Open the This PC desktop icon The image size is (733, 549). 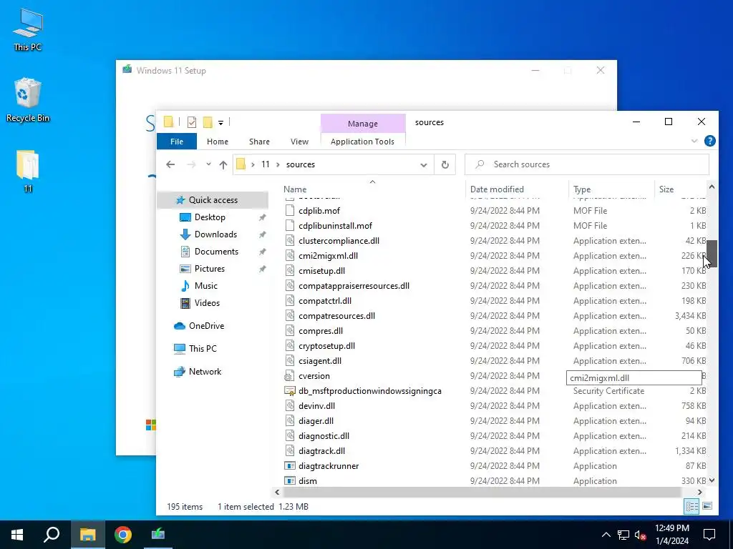[x=28, y=29]
